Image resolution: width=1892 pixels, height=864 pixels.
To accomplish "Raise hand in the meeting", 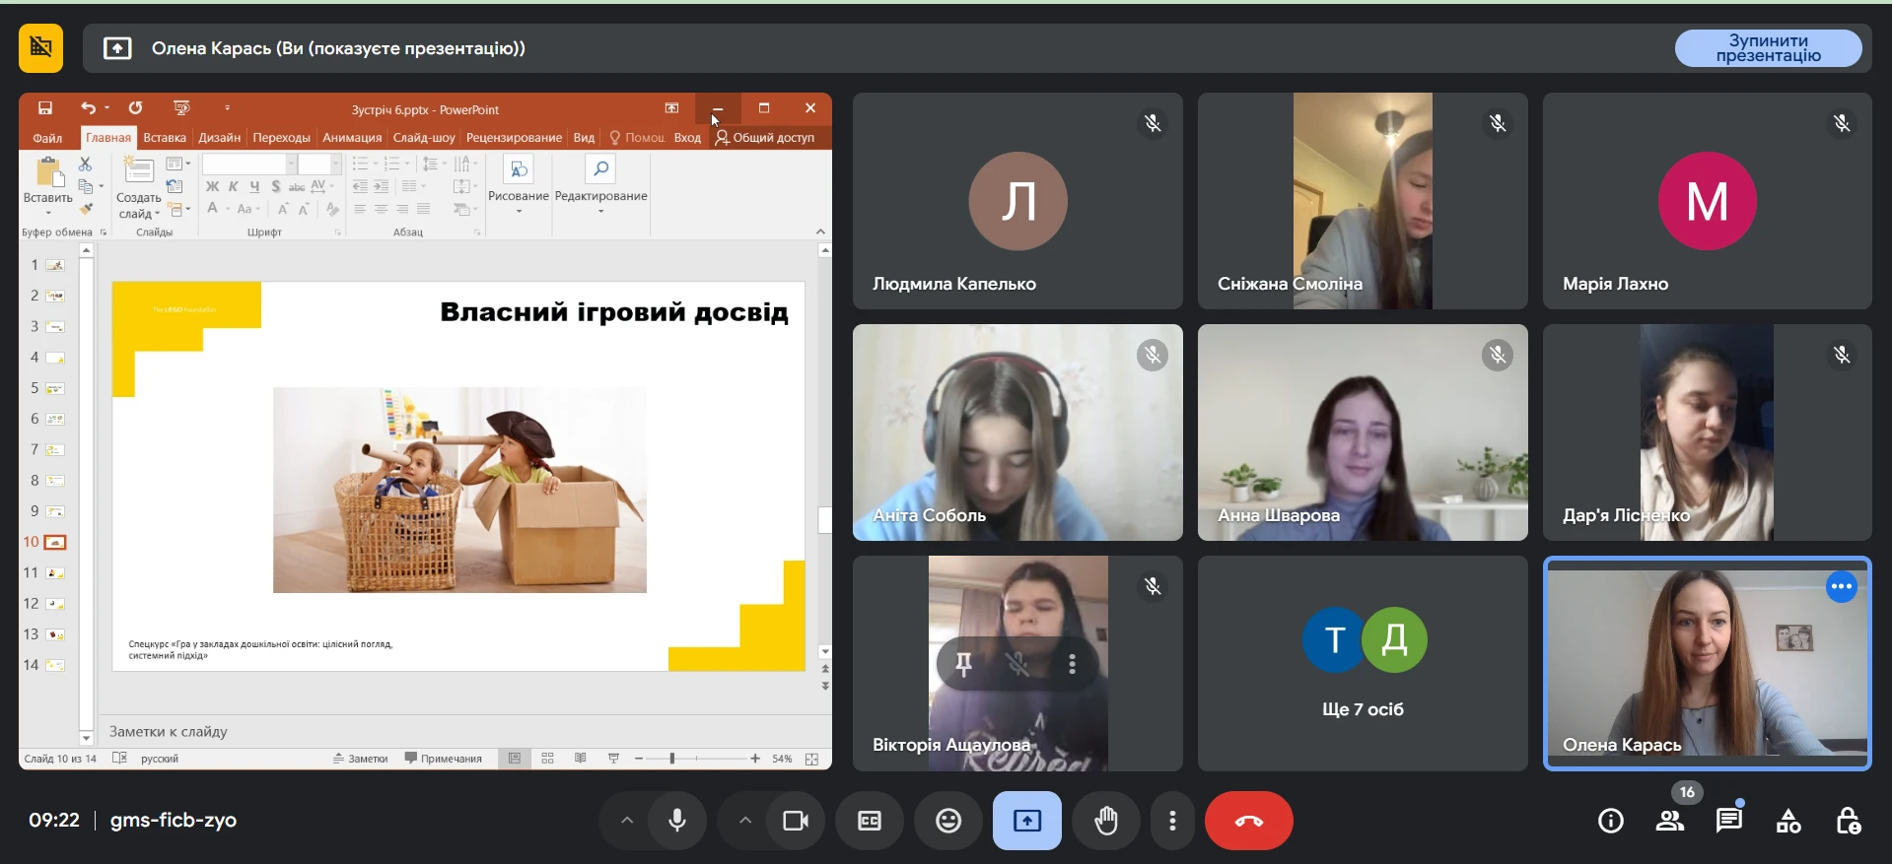I will pyautogui.click(x=1105, y=821).
